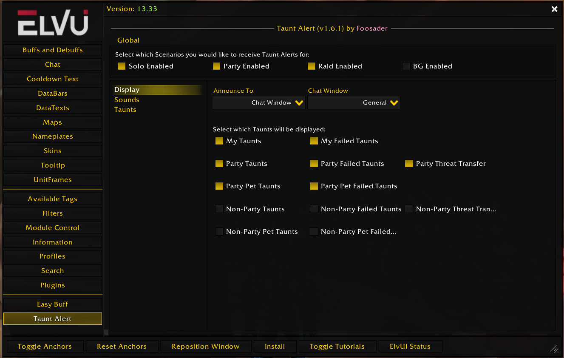564x358 pixels.
Task: Uncheck My Failed Taunts
Action: pos(314,141)
